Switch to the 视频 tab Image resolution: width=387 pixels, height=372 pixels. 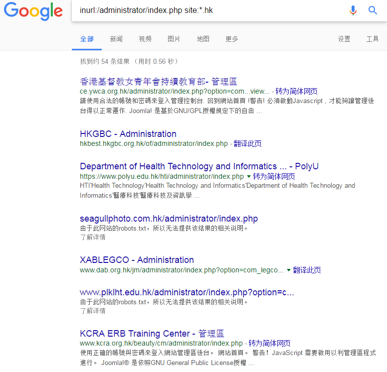point(145,39)
